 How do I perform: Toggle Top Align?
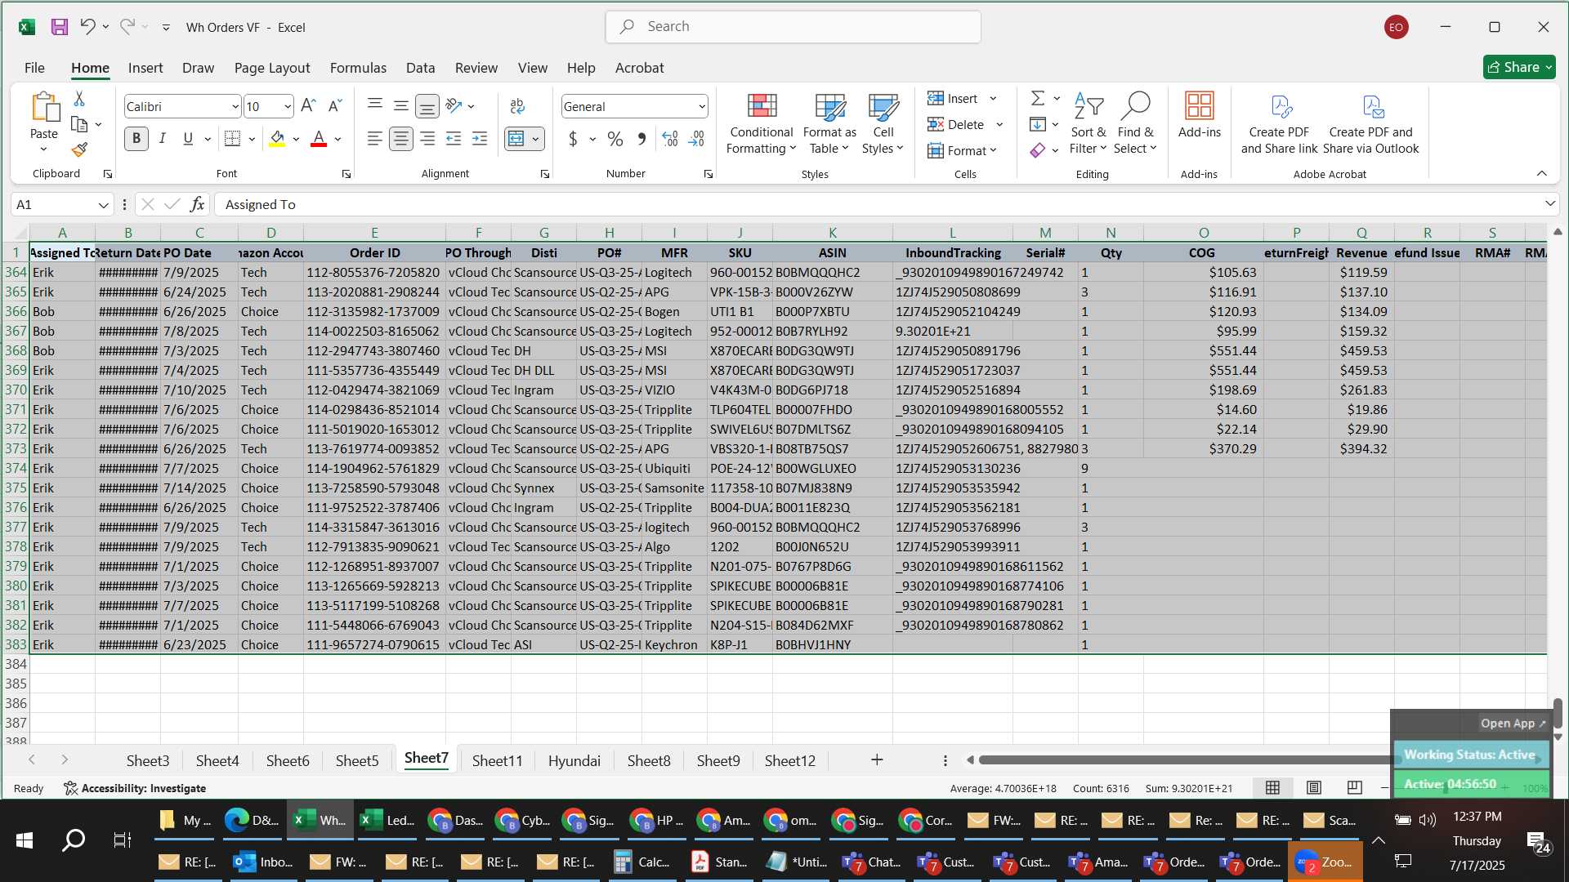374,105
